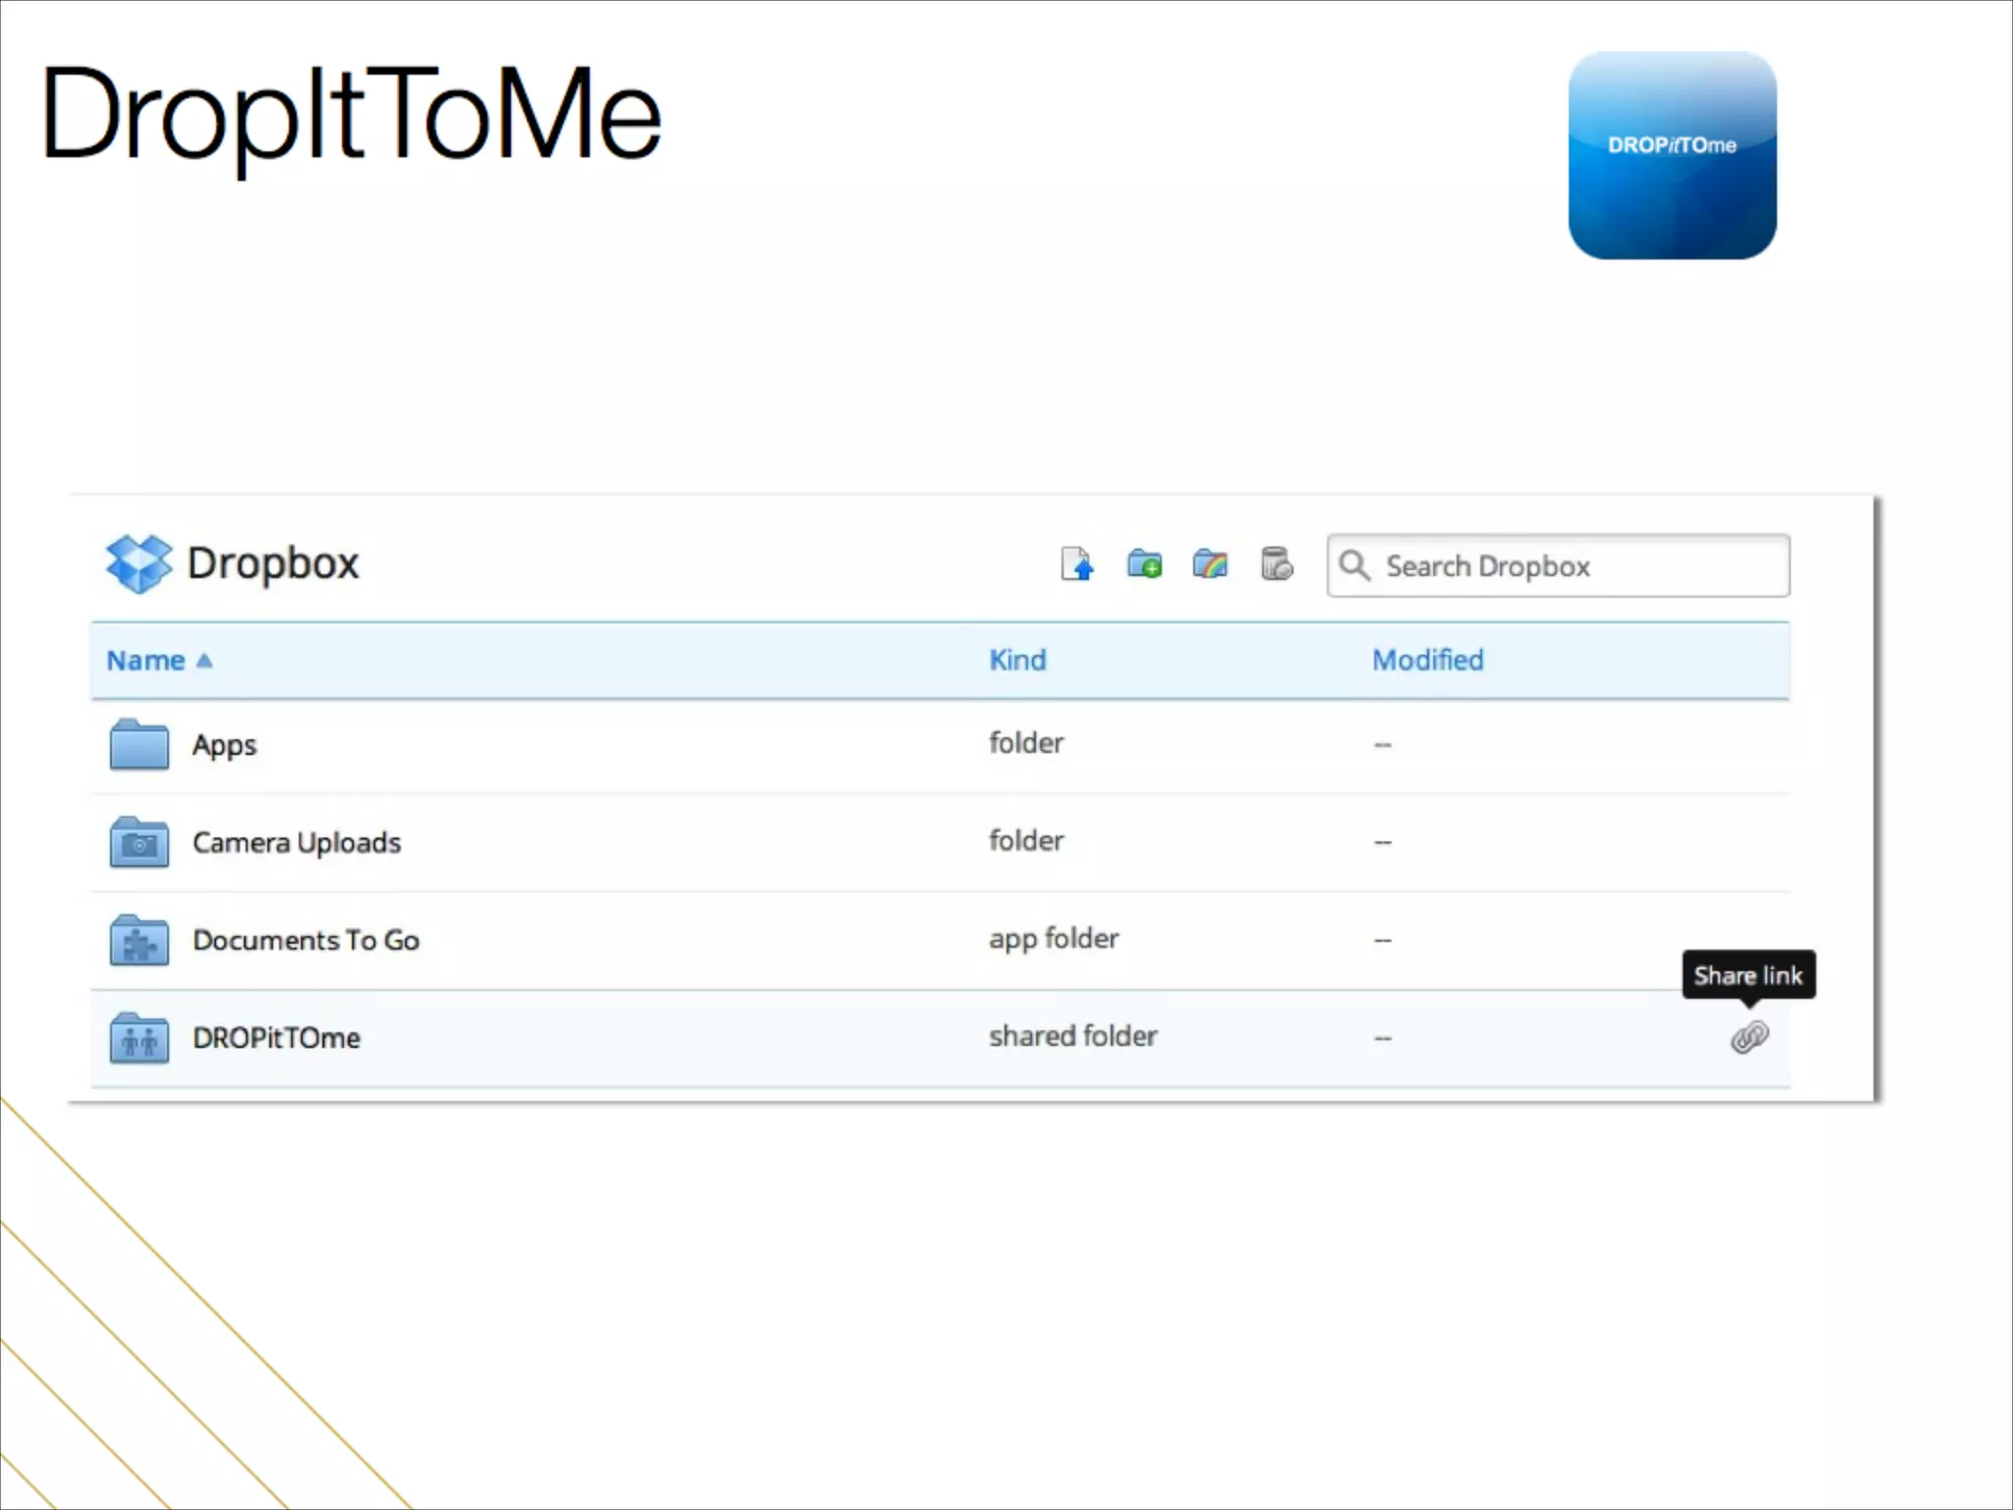Open the Apps folder name link
The width and height of the screenshot is (2013, 1510).
[x=224, y=745]
